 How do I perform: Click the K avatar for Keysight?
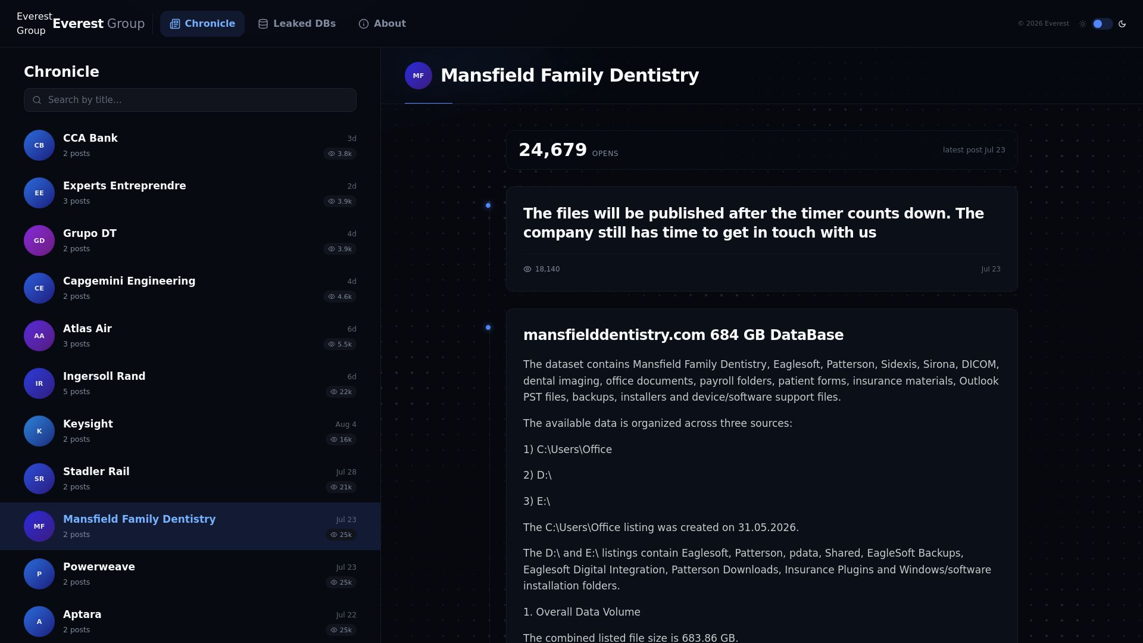(39, 431)
